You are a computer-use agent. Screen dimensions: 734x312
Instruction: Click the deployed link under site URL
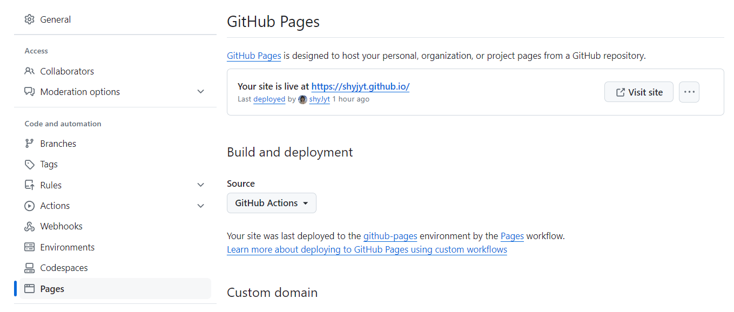(269, 99)
